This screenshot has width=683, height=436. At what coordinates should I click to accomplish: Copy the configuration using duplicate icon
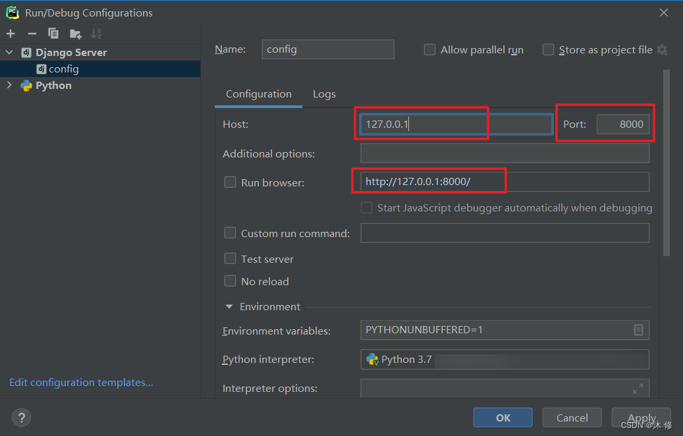[53, 34]
